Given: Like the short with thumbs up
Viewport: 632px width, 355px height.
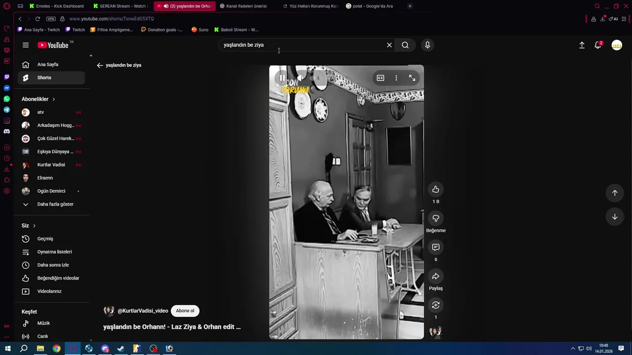Looking at the screenshot, I should tap(435, 189).
